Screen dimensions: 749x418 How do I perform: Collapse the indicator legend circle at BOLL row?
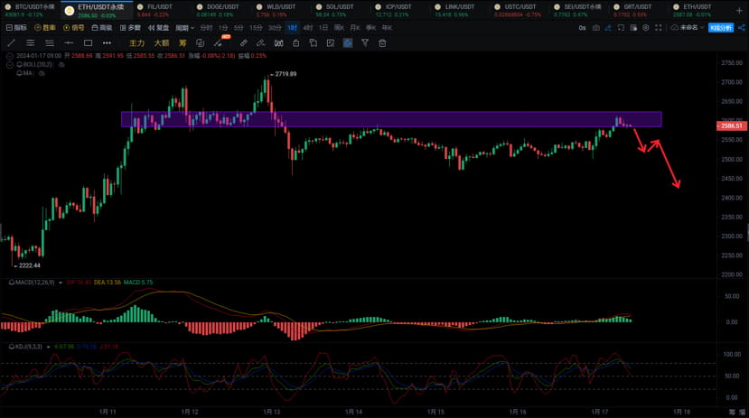tap(10, 64)
